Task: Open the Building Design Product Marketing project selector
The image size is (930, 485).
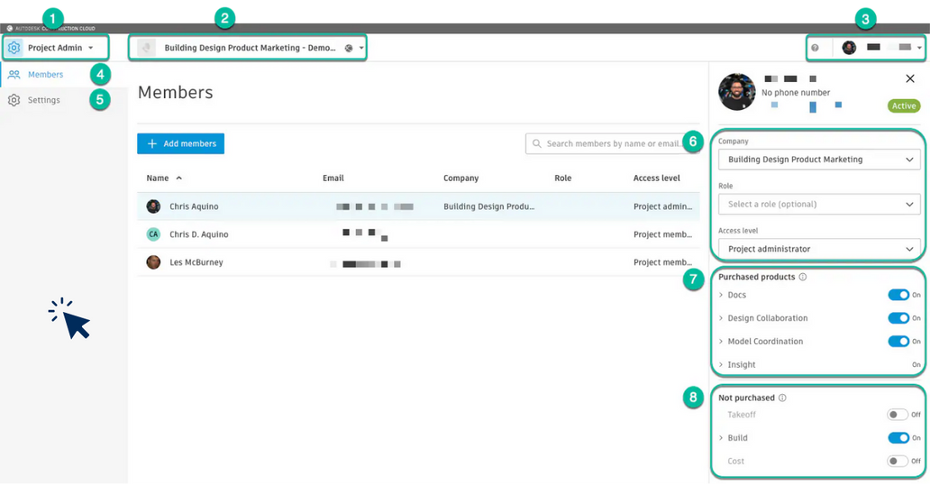Action: (x=247, y=48)
